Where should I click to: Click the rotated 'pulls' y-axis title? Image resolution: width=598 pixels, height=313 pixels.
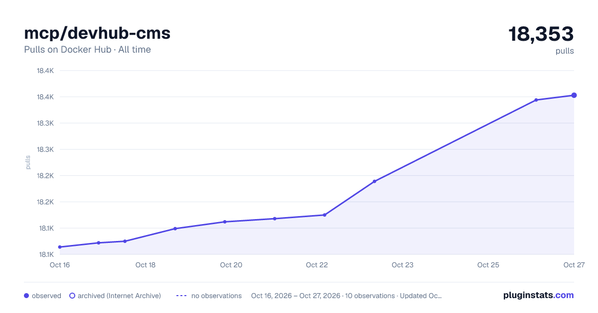[28, 162]
